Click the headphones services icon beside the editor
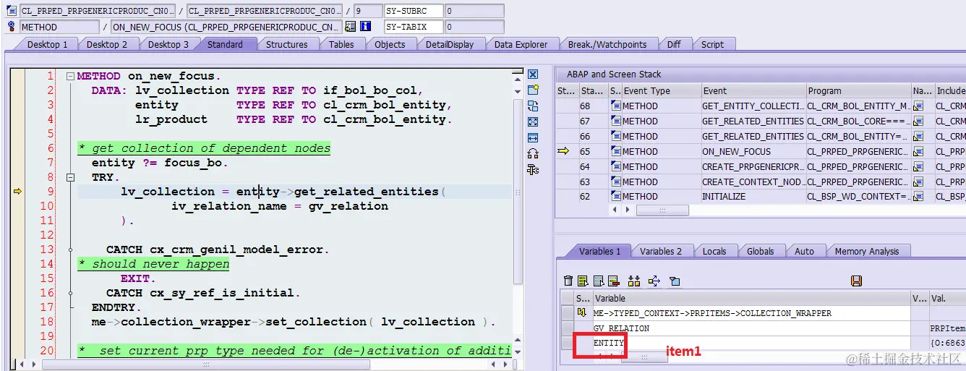Image resolution: width=966 pixels, height=371 pixels. pyautogui.click(x=533, y=153)
